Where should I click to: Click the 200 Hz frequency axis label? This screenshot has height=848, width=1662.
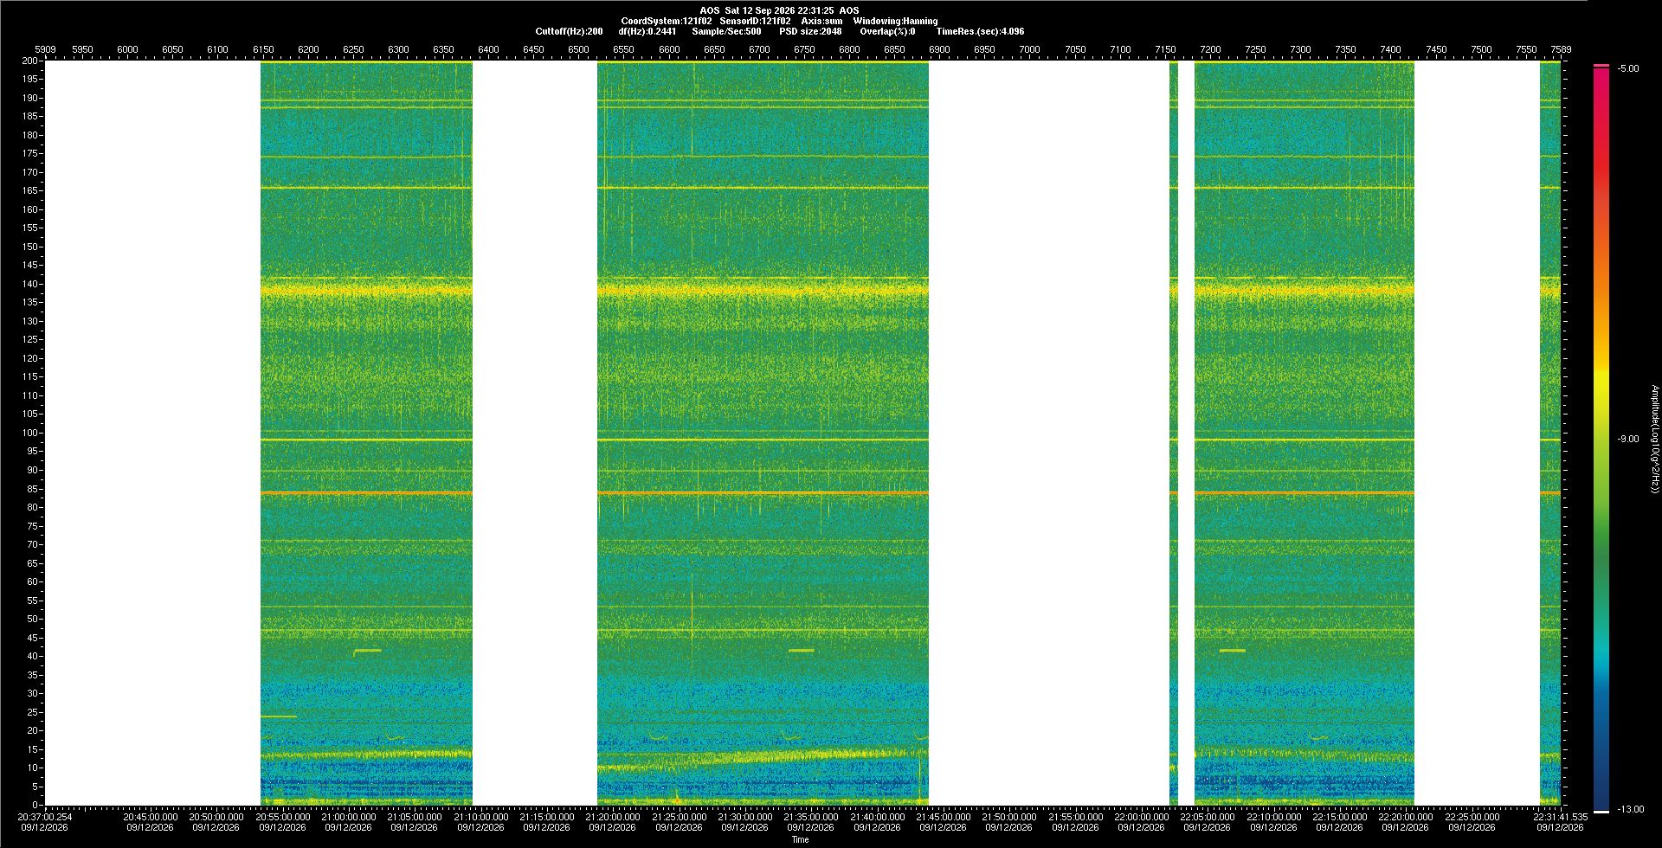click(30, 61)
